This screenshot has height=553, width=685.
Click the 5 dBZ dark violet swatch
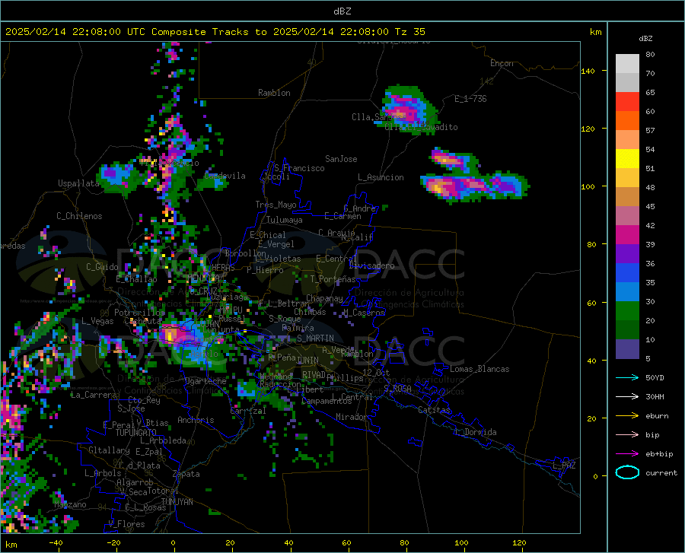tap(627, 348)
